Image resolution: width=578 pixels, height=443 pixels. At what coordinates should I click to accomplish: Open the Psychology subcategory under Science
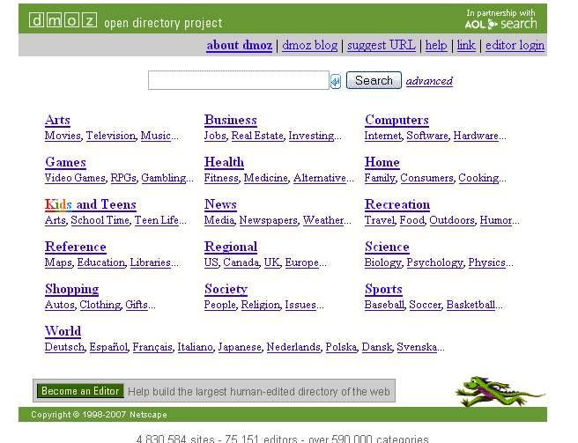(x=434, y=262)
